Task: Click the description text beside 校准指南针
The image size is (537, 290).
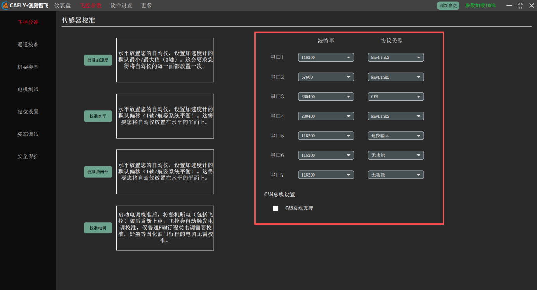Action: (165, 172)
